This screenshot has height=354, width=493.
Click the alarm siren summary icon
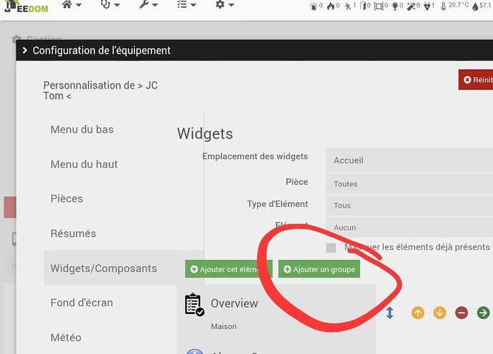pos(314,6)
